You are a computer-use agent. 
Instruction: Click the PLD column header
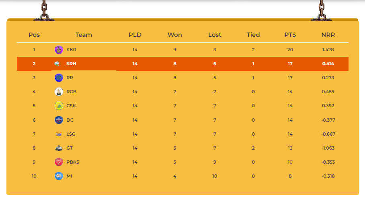click(135, 35)
